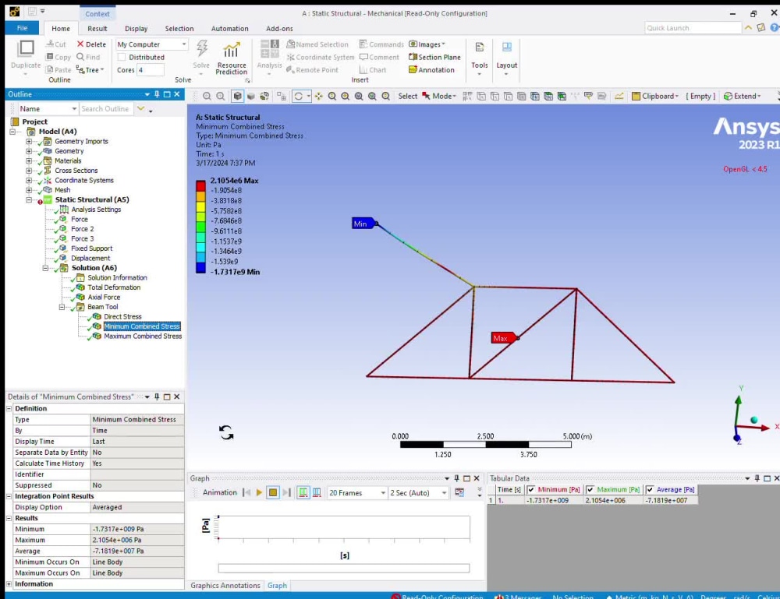Enable the Minimum column in Tabular Data
The width and height of the screenshot is (780, 599).
coord(531,490)
